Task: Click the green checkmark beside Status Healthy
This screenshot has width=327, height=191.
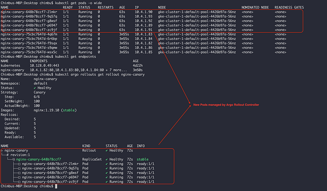Action: pyautogui.click(x=35, y=88)
